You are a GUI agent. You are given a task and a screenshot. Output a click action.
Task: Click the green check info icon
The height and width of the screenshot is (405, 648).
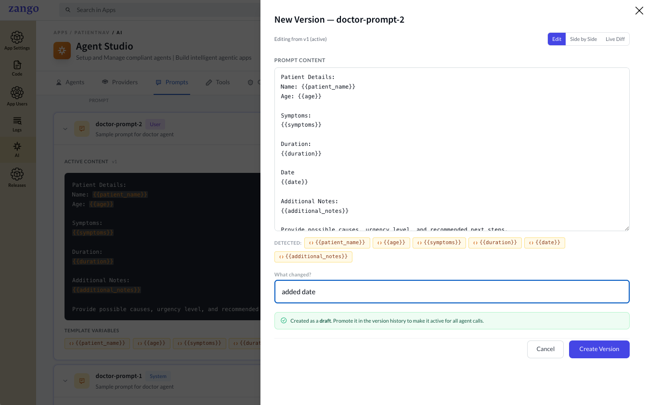[x=284, y=321]
